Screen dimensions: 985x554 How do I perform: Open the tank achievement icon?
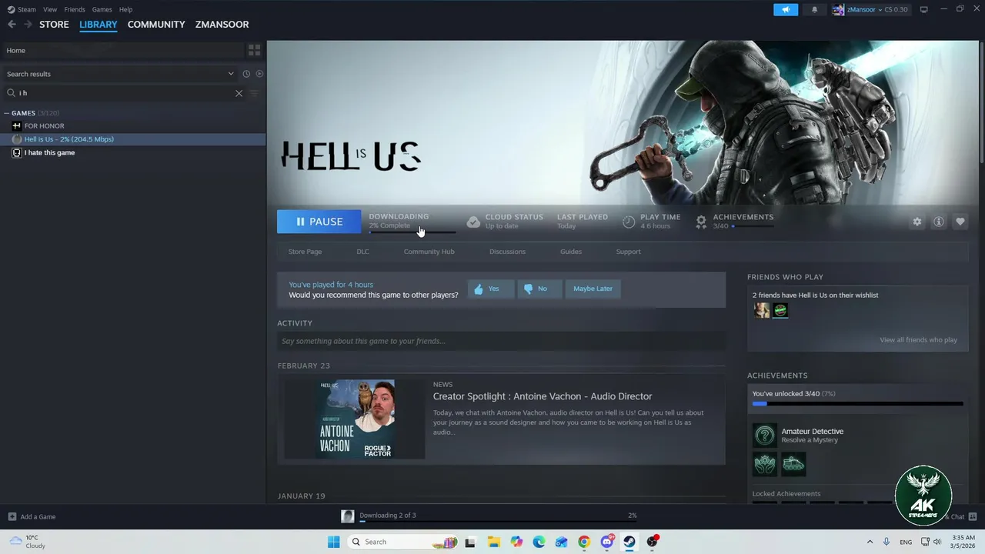click(793, 464)
